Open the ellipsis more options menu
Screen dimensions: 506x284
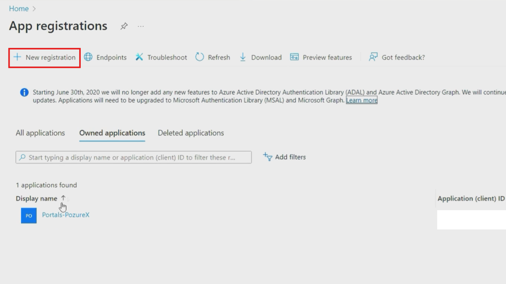coord(141,26)
